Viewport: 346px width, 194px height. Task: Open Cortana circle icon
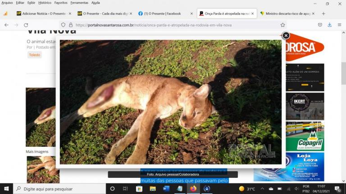click(112, 189)
